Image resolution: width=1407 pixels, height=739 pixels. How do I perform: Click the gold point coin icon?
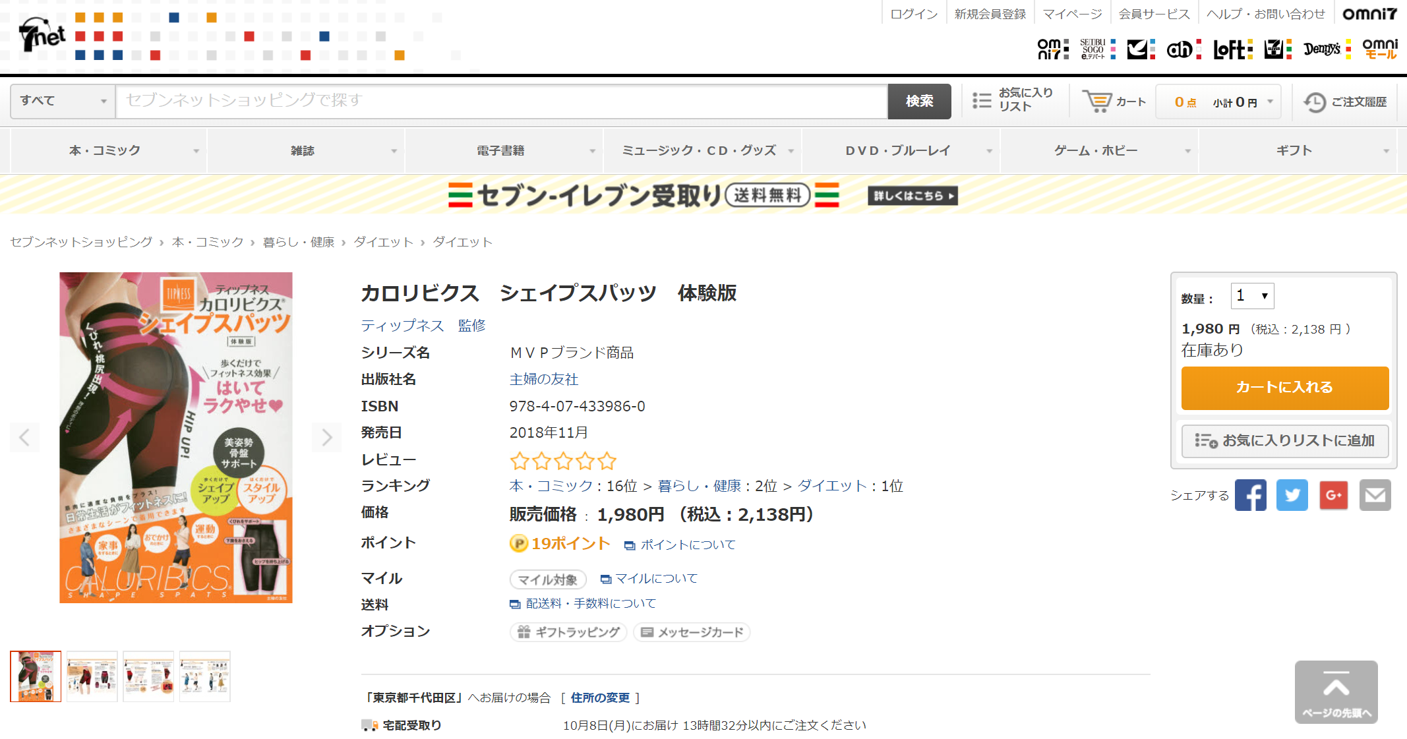pyautogui.click(x=519, y=544)
